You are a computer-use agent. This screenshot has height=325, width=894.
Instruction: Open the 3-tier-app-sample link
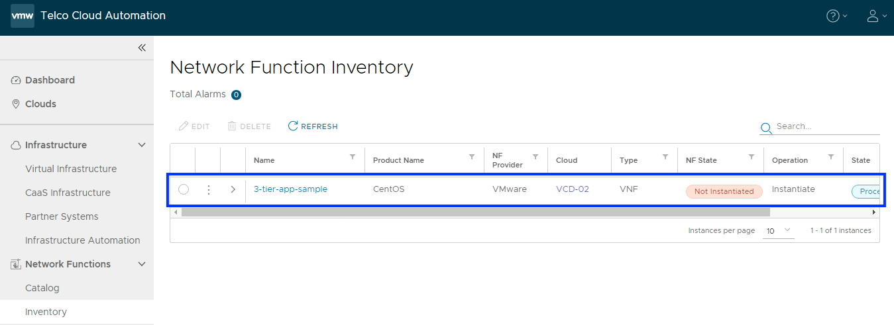[x=290, y=189]
